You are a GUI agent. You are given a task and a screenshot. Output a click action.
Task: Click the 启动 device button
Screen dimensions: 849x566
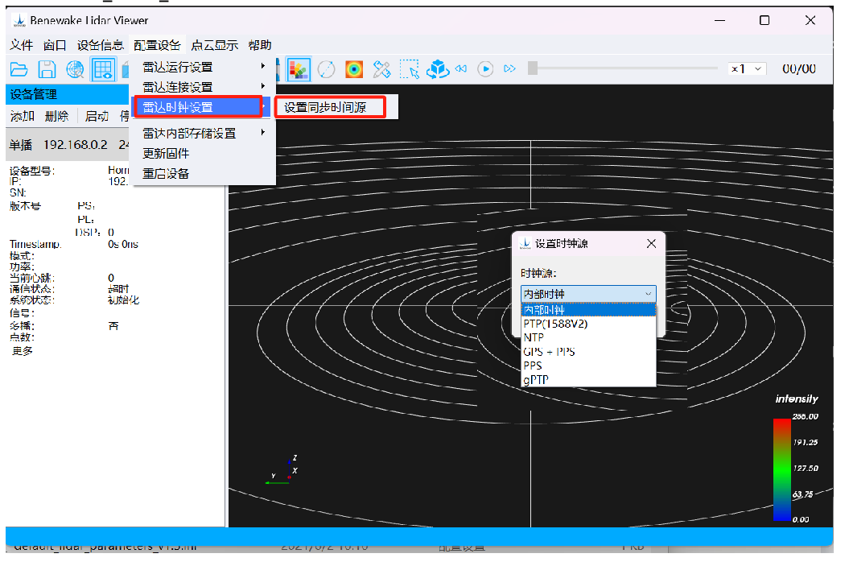tap(97, 116)
